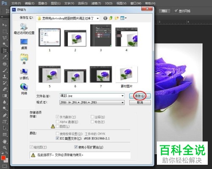Select the Zoom tool in toolbar
Viewport: 212px width, 169px height.
tap(5, 148)
